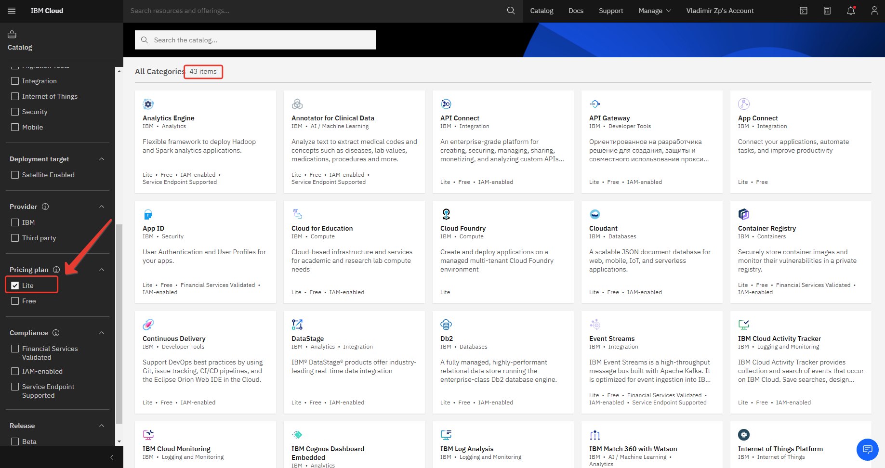Screen dimensions: 885x468
Task: Check the Beta release checkbox
Action: point(15,442)
